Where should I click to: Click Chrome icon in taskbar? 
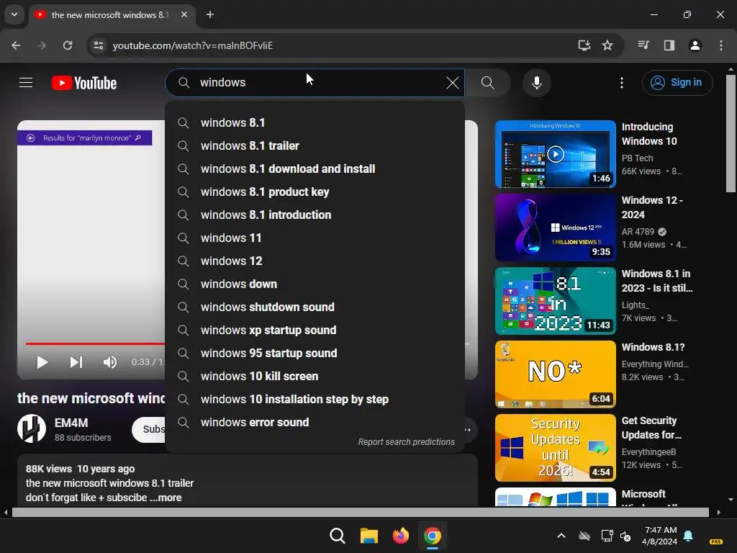pyautogui.click(x=432, y=536)
